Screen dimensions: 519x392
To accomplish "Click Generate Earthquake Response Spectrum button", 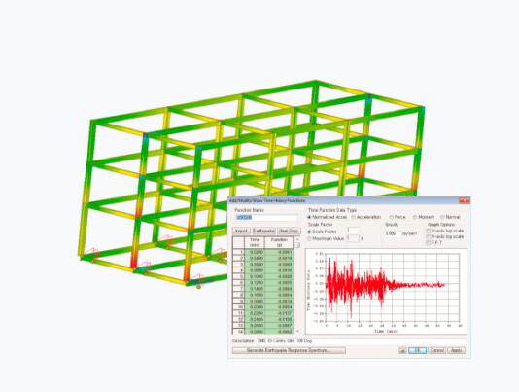I will (x=289, y=350).
